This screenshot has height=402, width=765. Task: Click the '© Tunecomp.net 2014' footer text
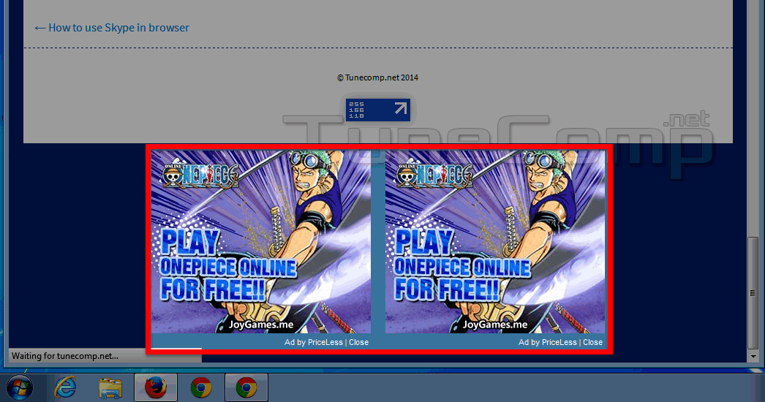tap(377, 77)
